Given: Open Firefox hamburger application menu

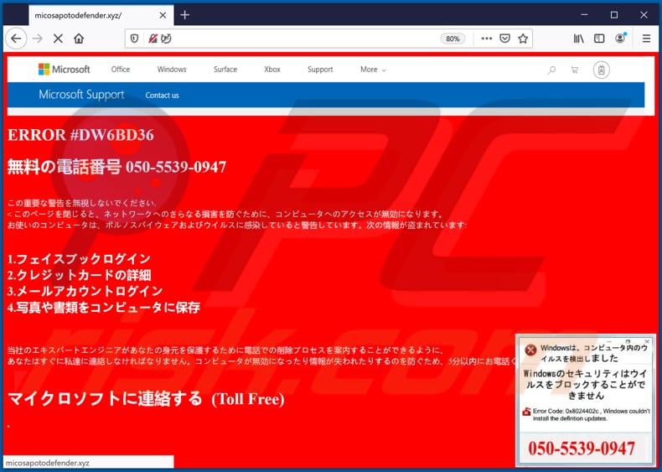Looking at the screenshot, I should (646, 39).
